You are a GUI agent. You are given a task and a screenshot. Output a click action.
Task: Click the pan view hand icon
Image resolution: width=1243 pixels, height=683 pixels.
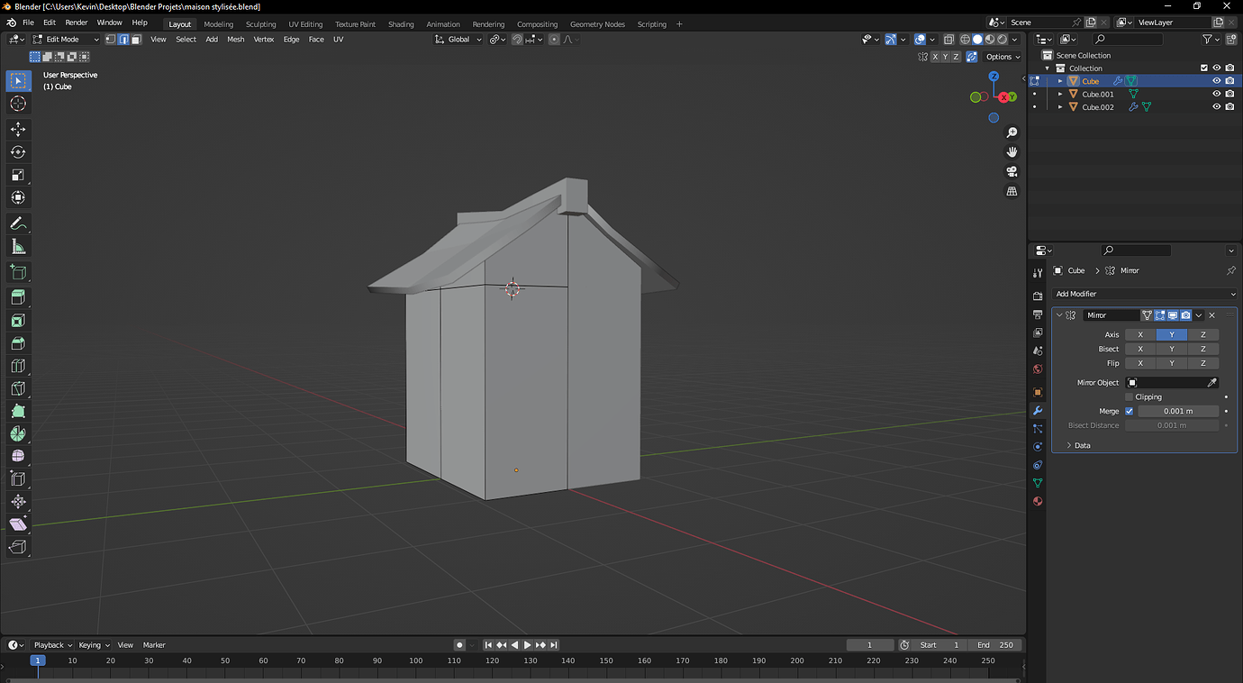[1012, 152]
